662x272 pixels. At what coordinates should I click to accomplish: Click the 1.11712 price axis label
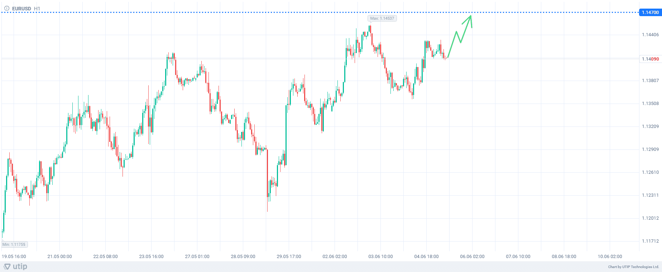650,241
